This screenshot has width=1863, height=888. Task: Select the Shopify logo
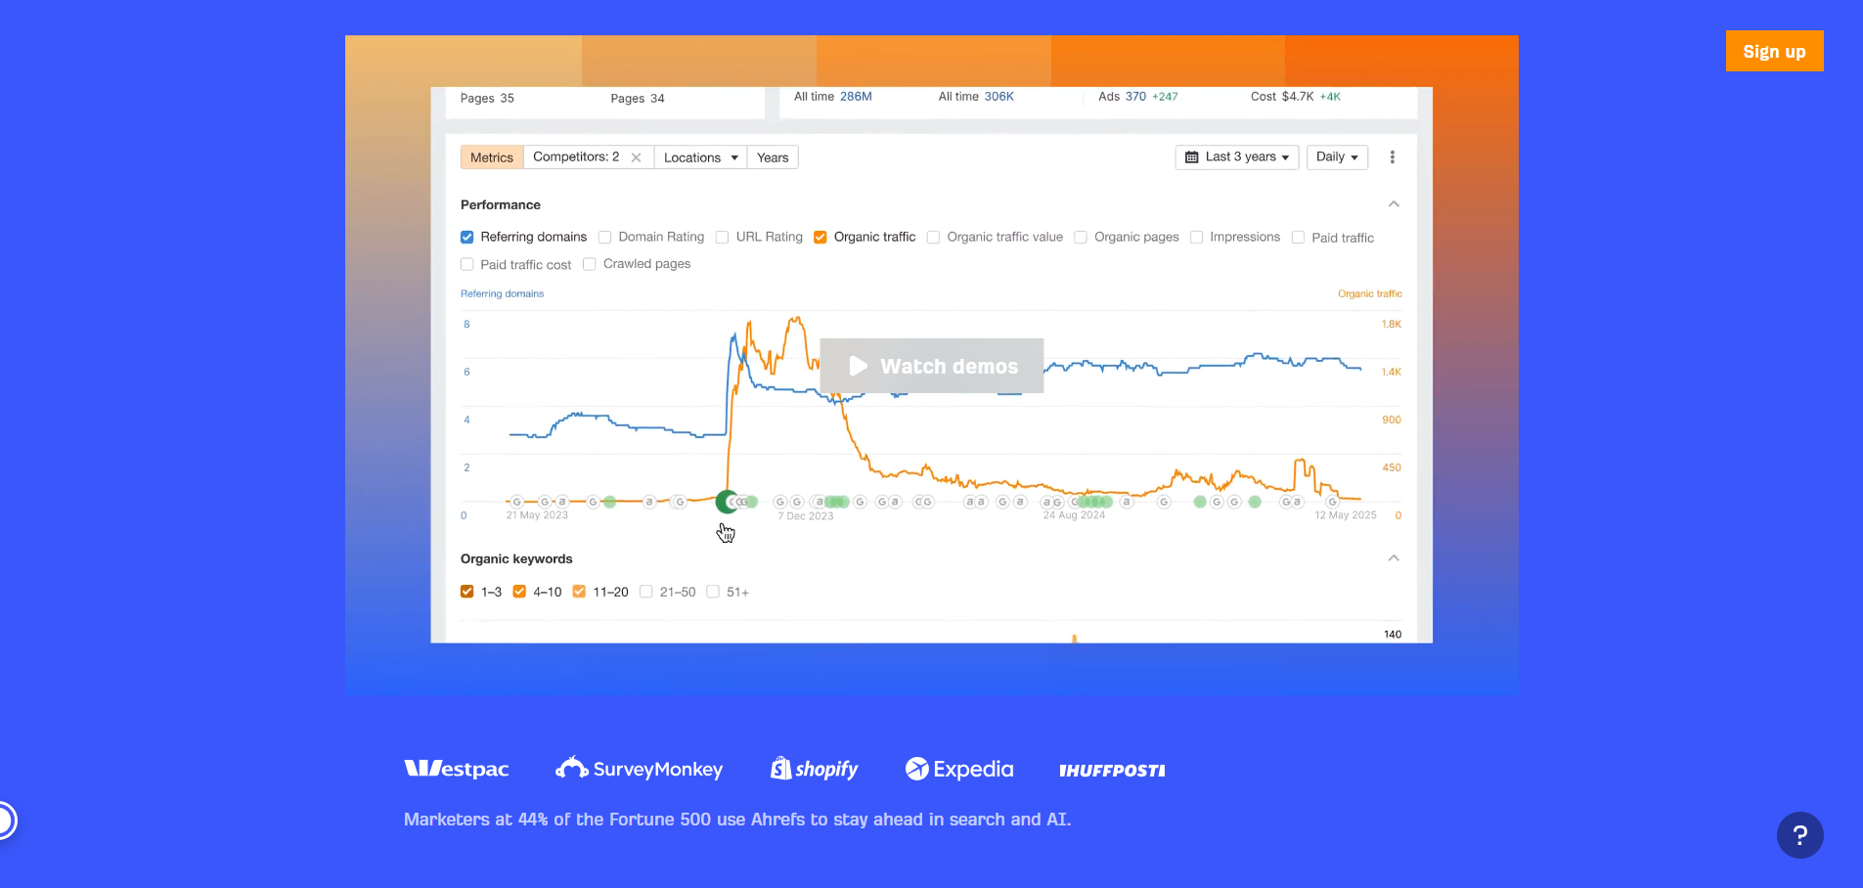(814, 769)
